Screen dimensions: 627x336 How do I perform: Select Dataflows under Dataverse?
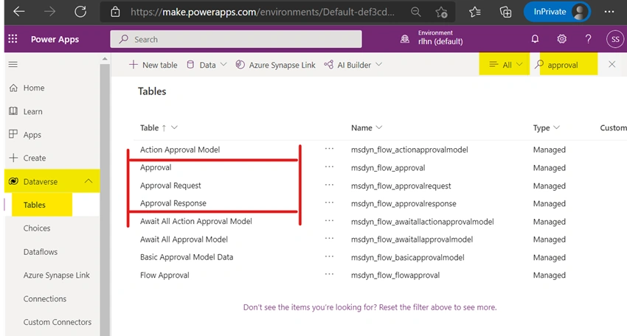pyautogui.click(x=41, y=252)
